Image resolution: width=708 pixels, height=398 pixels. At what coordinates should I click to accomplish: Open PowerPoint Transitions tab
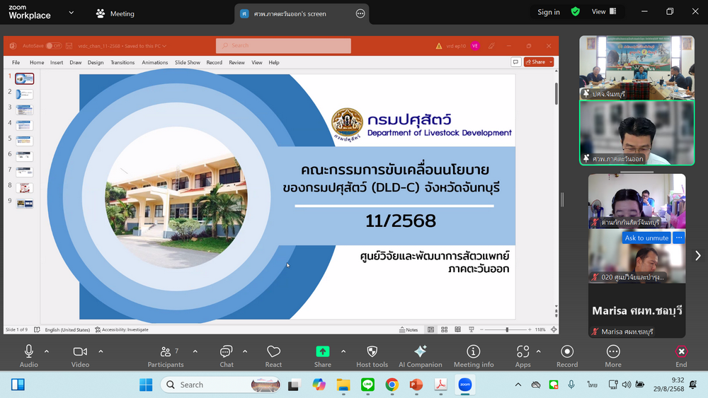122,63
